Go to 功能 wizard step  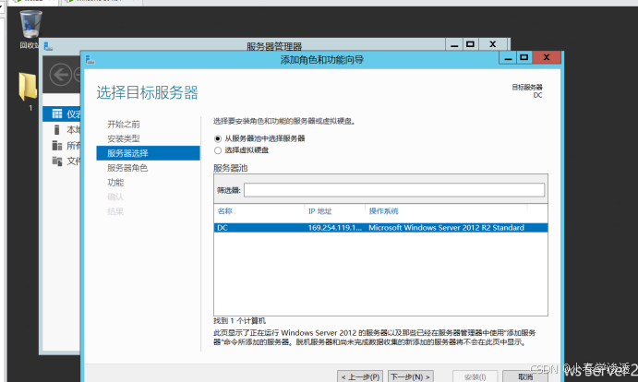pyautogui.click(x=115, y=183)
